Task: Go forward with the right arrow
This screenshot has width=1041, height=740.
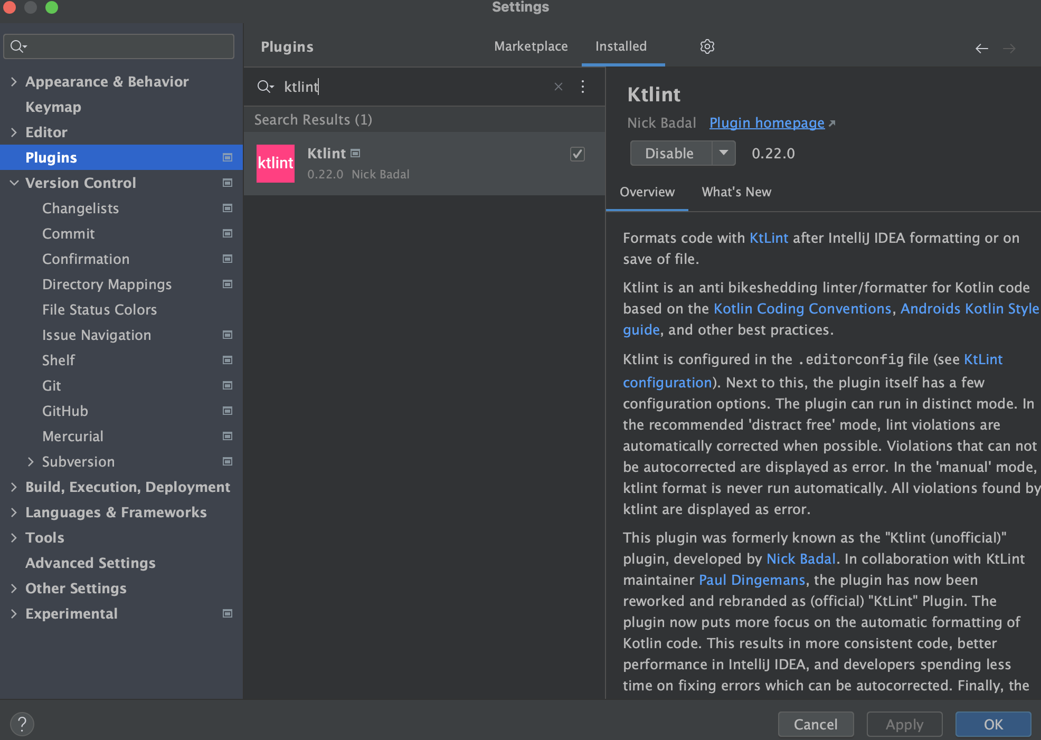Action: [x=1009, y=49]
